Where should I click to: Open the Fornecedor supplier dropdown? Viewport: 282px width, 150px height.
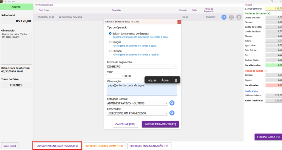click(137, 113)
